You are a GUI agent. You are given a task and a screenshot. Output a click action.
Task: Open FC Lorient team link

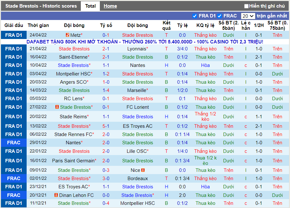point(138,107)
